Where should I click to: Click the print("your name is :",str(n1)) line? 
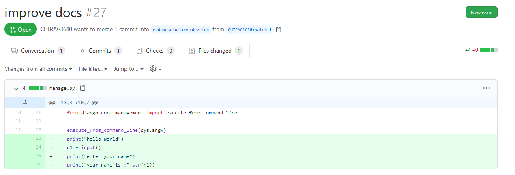(111, 165)
